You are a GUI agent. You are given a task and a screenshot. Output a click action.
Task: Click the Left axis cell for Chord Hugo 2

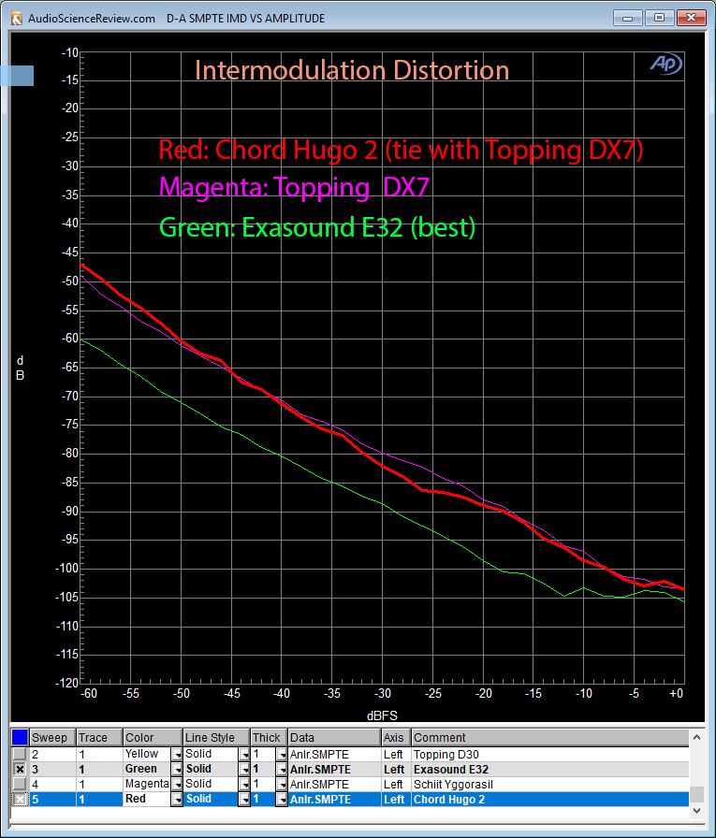[396, 800]
